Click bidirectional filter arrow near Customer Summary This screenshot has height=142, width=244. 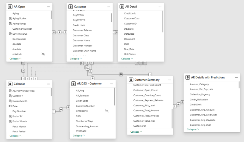pyautogui.click(x=121, y=74)
